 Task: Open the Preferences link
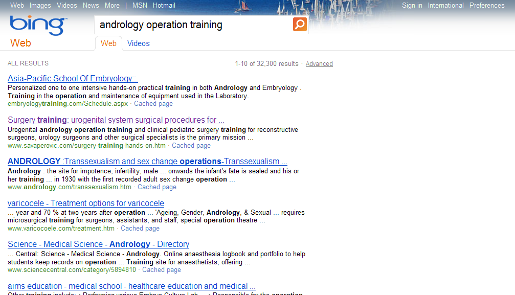point(486,6)
